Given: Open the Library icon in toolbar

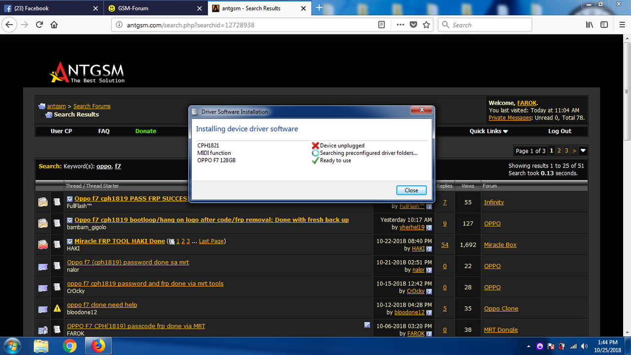Looking at the screenshot, I should [x=589, y=25].
